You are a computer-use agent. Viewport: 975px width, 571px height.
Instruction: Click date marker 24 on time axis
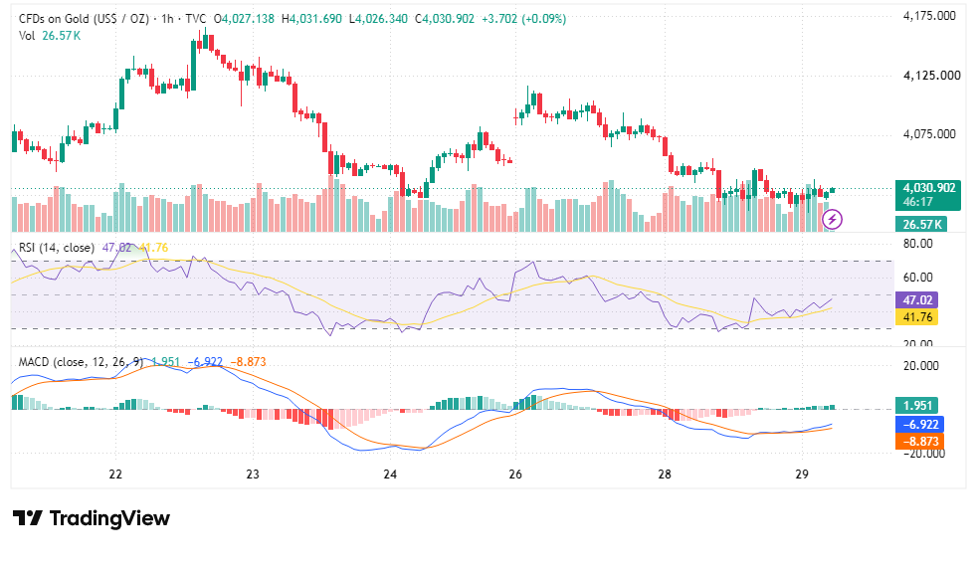390,475
